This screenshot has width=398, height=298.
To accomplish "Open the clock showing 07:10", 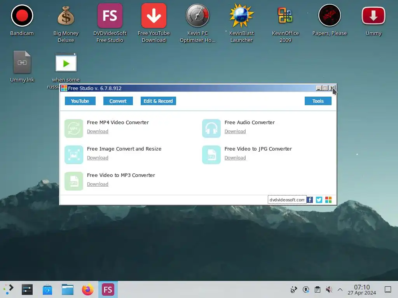I will 362,289.
